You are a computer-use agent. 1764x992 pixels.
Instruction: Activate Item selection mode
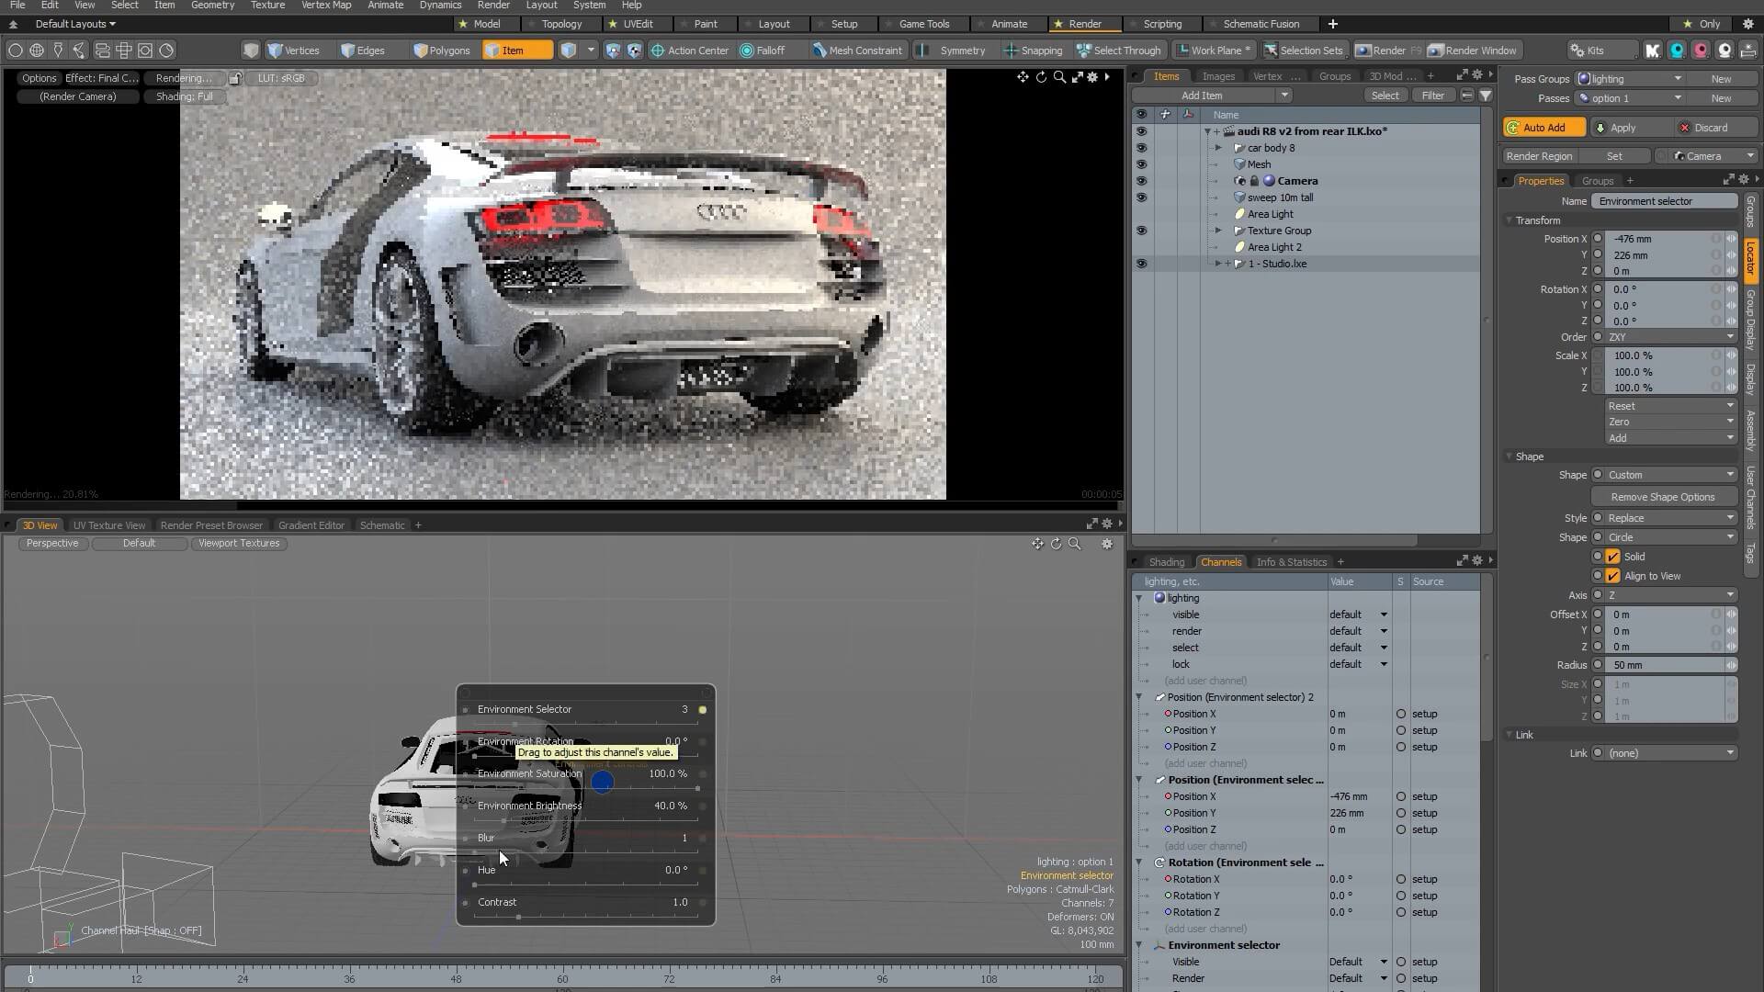coord(516,51)
